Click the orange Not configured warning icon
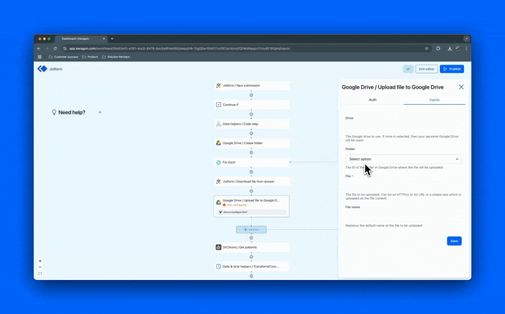 (x=225, y=205)
